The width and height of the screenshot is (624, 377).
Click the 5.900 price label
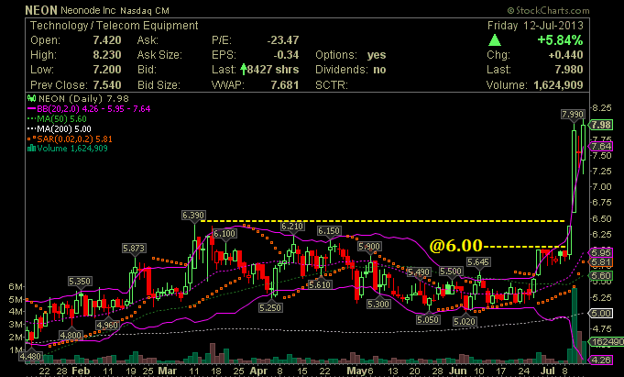tap(369, 247)
